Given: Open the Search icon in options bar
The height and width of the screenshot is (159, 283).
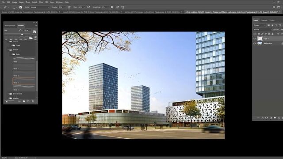Looking at the screenshot, I should 274,7.
